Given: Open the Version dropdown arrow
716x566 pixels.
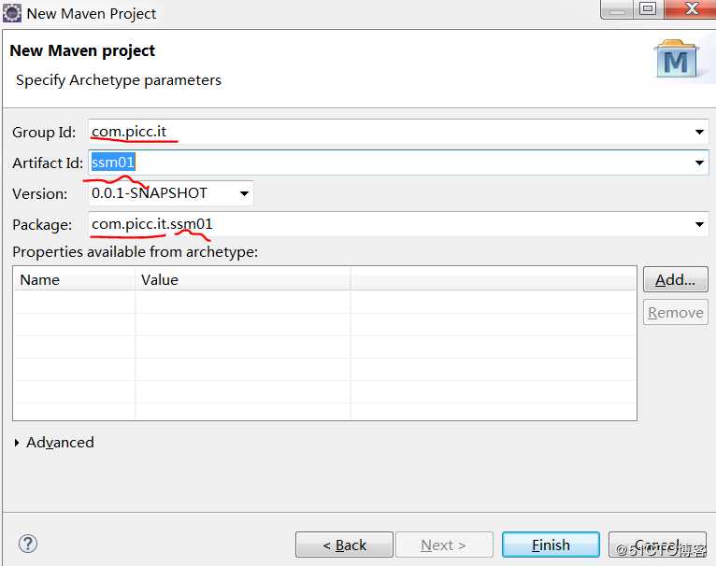Looking at the screenshot, I should point(244,193).
